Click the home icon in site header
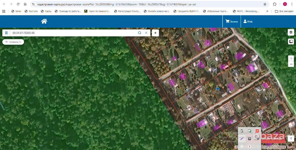Viewport: 296px width, 150px height. pyautogui.click(x=44, y=21)
